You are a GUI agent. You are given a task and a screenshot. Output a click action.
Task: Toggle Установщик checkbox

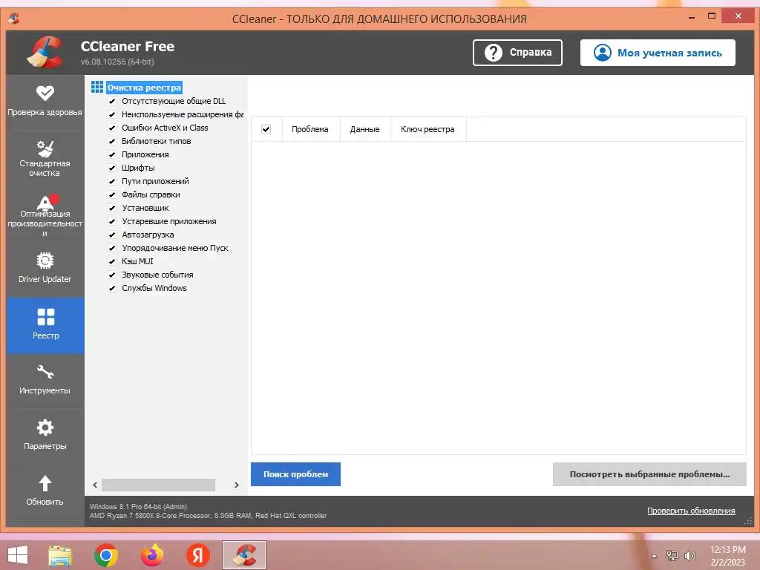click(112, 208)
